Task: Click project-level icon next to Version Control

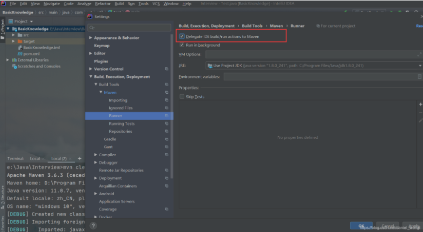Action: click(x=167, y=69)
